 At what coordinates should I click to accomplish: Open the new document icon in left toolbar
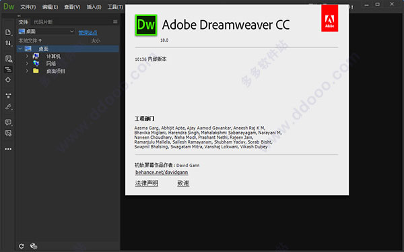(8, 32)
